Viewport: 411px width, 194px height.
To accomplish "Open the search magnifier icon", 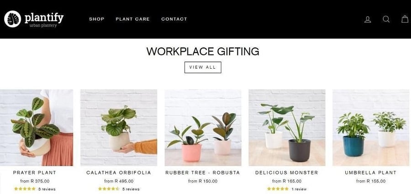I will [x=386, y=19].
